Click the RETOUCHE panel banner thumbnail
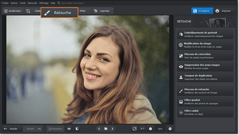 217,23
